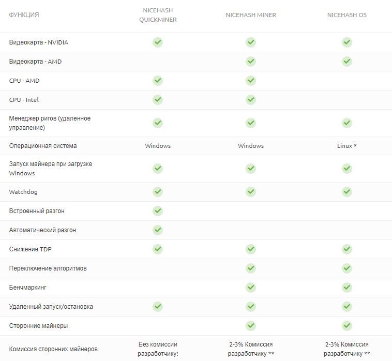Click the AMD video card checkmark under NiceHash OS
The height and width of the screenshot is (361, 392).
[x=347, y=62]
